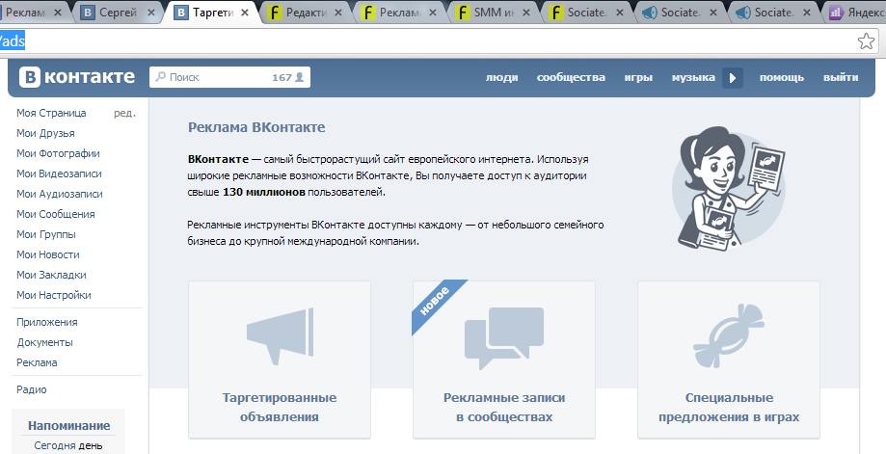
Task: Open Мои Аудиозаписи in sidebar
Action: [x=60, y=195]
